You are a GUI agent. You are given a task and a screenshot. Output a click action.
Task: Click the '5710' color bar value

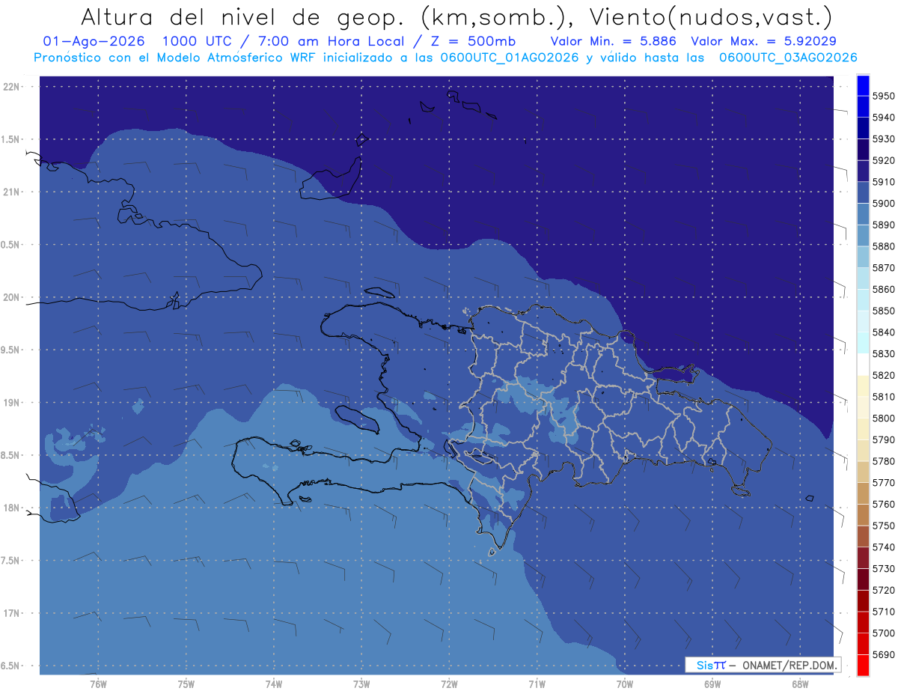883,612
